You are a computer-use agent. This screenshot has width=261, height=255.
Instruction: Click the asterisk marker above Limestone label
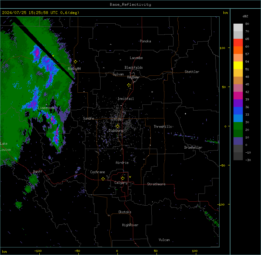46,105
